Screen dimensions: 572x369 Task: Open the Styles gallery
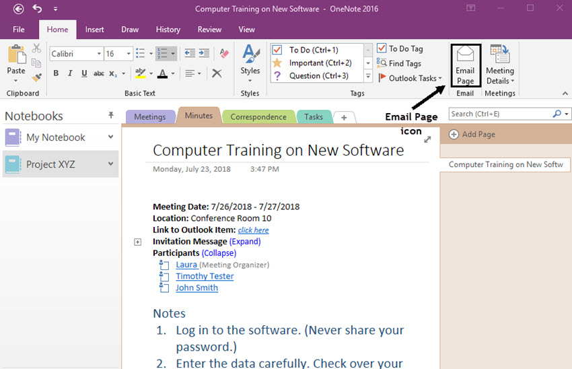250,63
